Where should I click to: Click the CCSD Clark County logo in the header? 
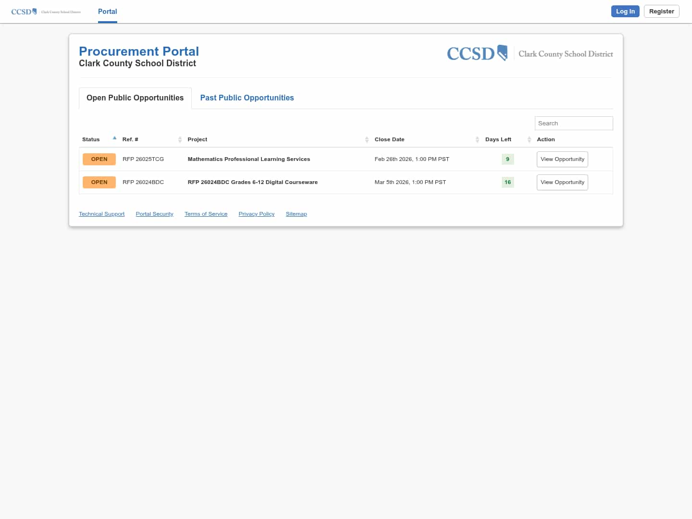(x=529, y=53)
